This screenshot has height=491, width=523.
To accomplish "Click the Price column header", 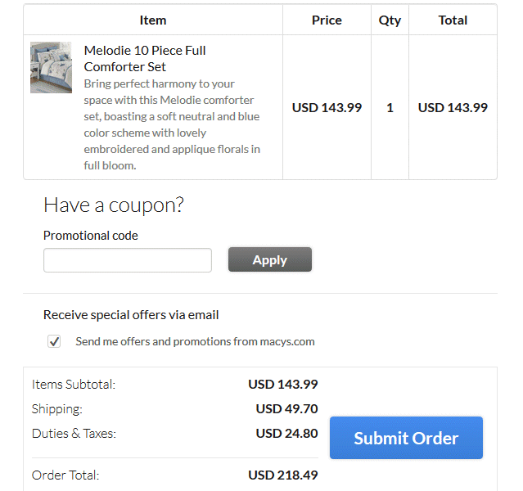I will click(327, 20).
